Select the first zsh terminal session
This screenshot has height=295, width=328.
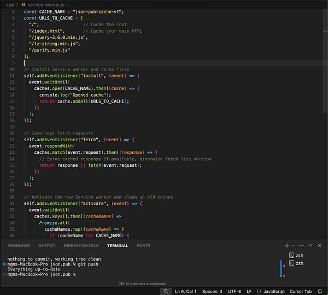tap(298, 255)
